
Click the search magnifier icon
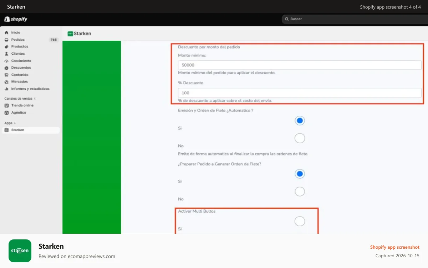tap(286, 19)
